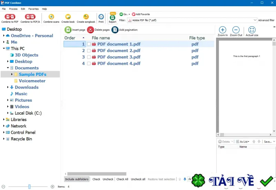This screenshot has width=276, height=190.
Task: Select the Combine to PDF/A tool
Action: click(x=30, y=17)
